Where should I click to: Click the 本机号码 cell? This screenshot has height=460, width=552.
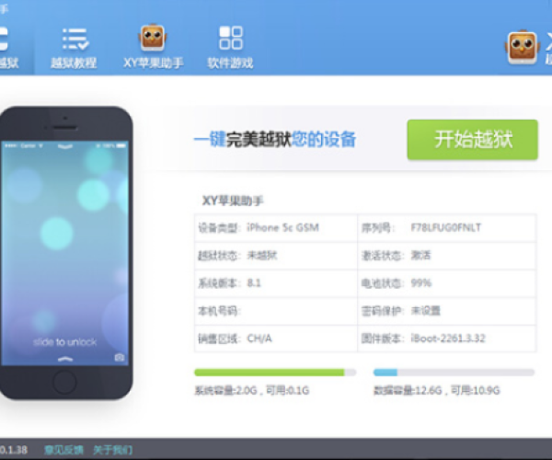coord(276,311)
